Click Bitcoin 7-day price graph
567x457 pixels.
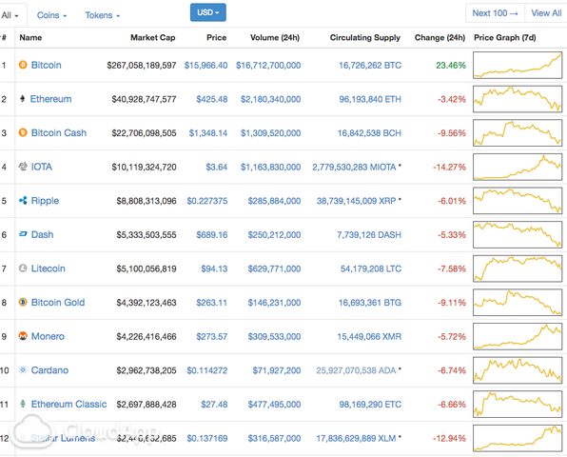pyautogui.click(x=518, y=65)
